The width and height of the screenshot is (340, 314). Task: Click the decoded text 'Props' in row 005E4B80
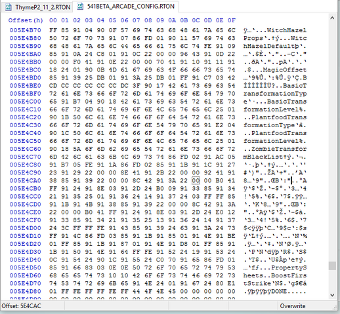(253, 38)
